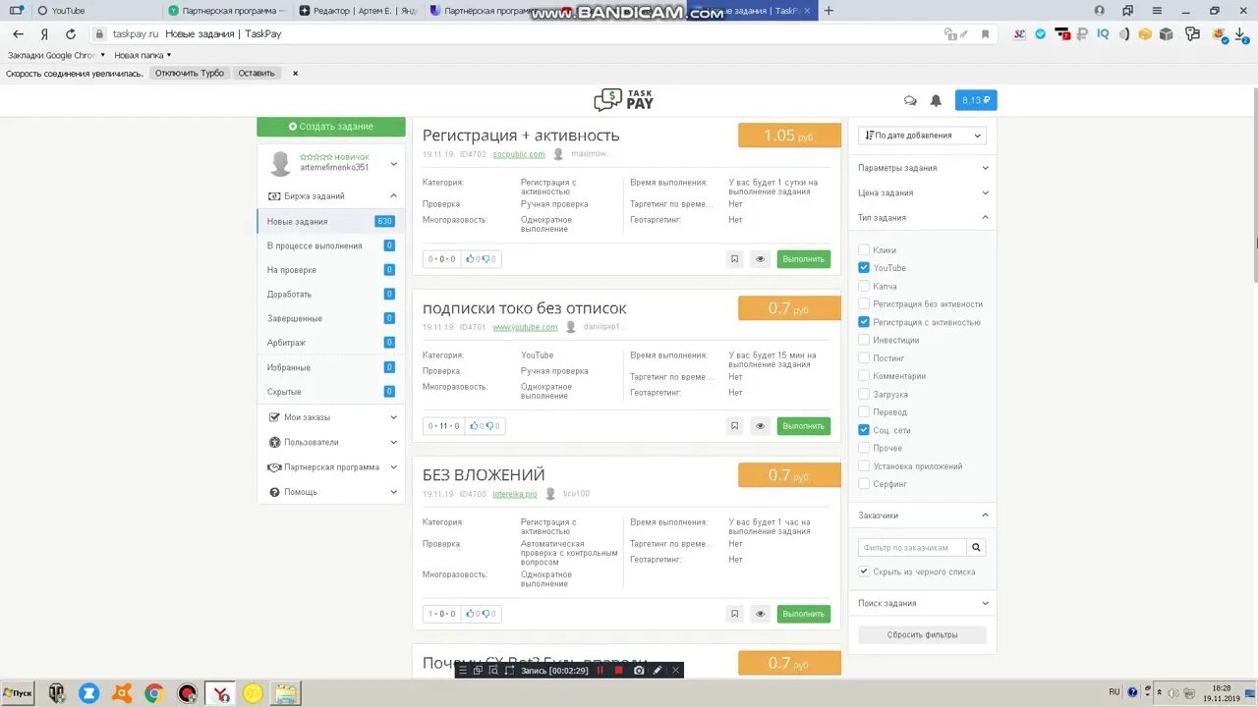1258x707 pixels.
Task: Expand the Мои заказы sidebar menu
Action: coord(331,417)
